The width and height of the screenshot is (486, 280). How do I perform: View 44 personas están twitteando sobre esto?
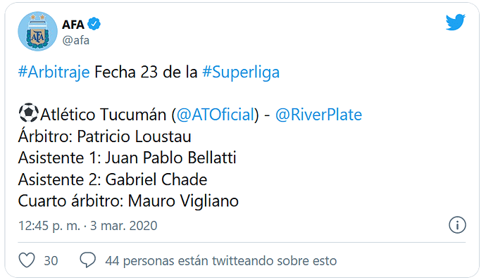(221, 261)
